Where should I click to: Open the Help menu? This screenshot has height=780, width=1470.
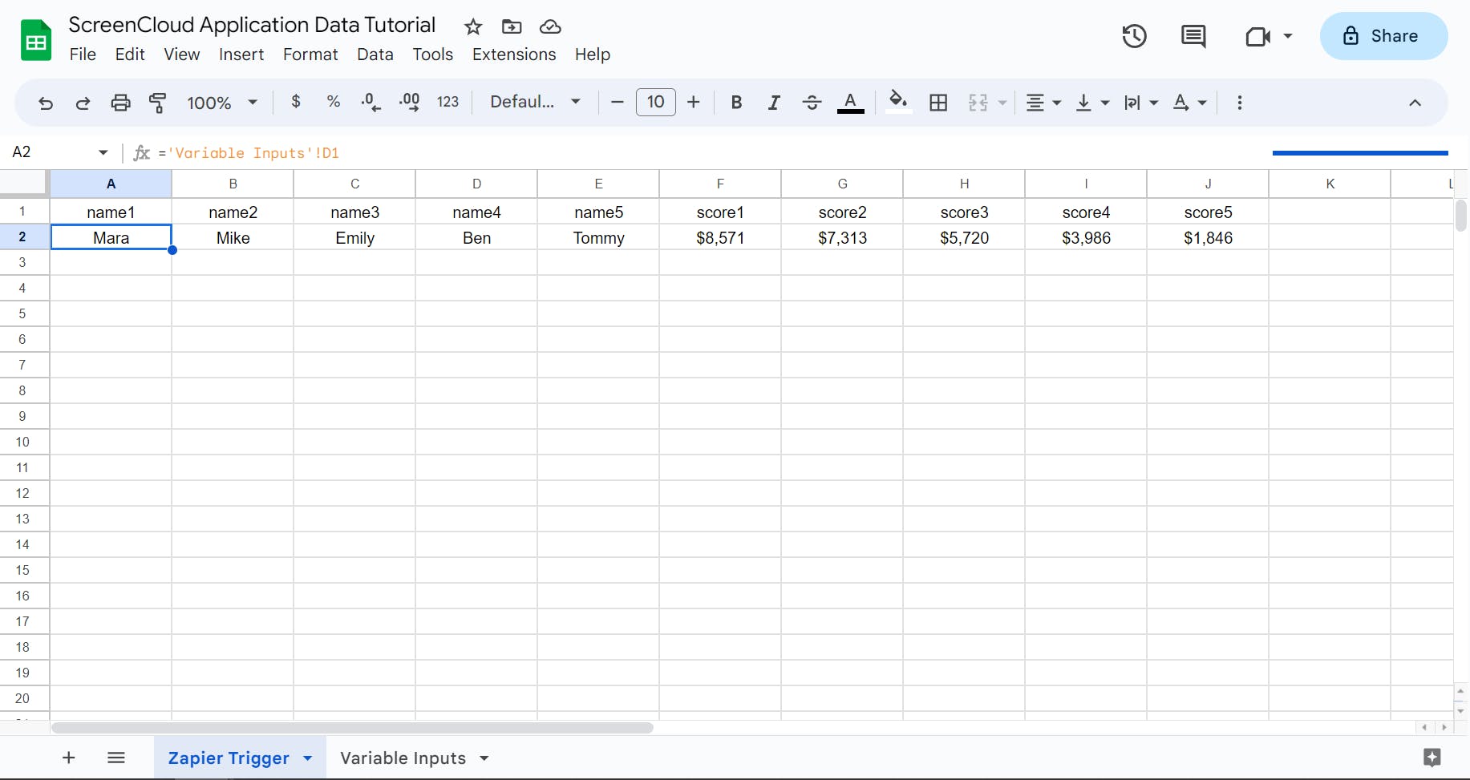click(593, 55)
